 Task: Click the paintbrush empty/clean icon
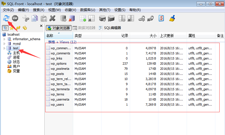point(172,19)
